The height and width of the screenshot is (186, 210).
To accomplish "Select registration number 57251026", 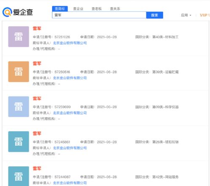I will (62, 37).
